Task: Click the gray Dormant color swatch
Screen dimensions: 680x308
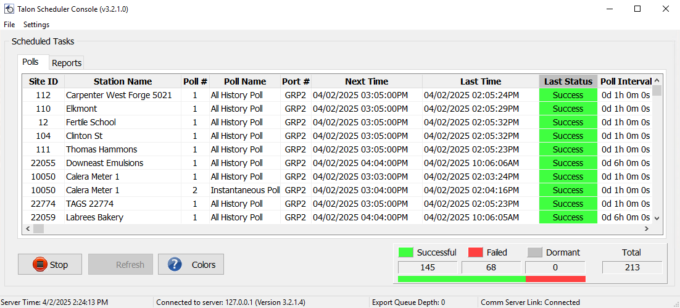Action: (x=535, y=252)
